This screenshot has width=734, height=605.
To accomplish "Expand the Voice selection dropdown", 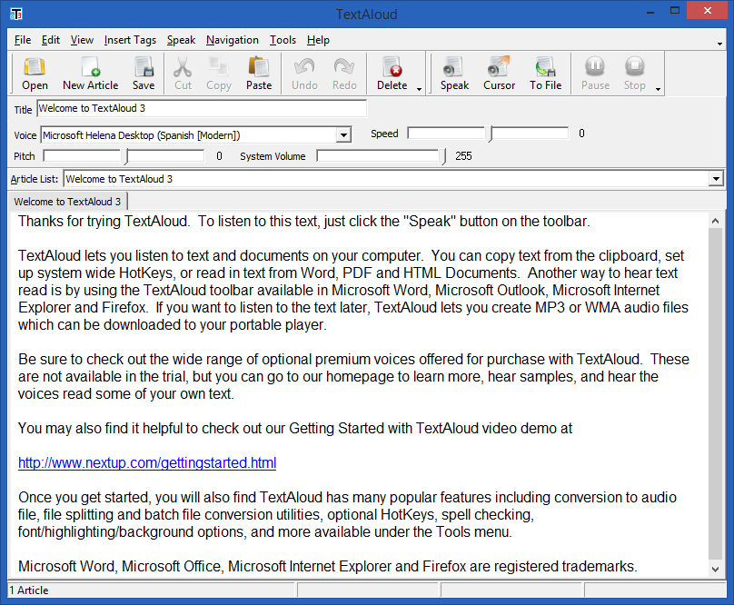I will 343,135.
